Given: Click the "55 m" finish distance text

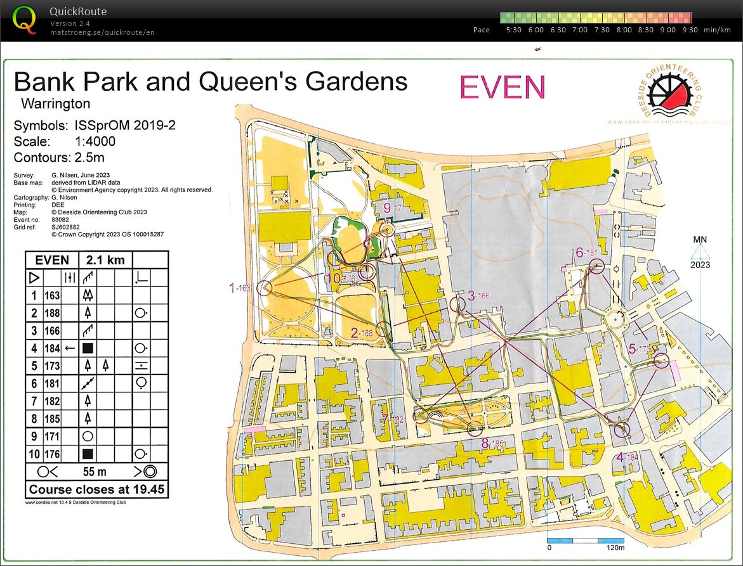Looking at the screenshot, I should [95, 472].
